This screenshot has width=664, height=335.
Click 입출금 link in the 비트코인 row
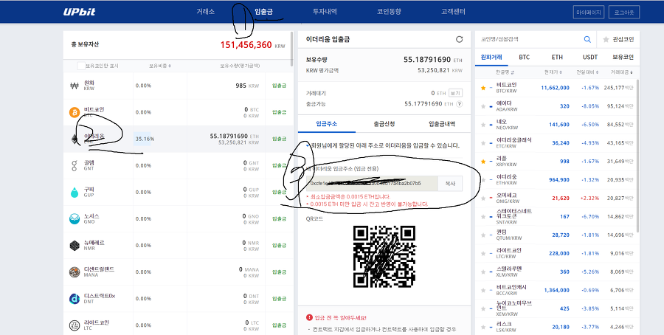tap(279, 112)
